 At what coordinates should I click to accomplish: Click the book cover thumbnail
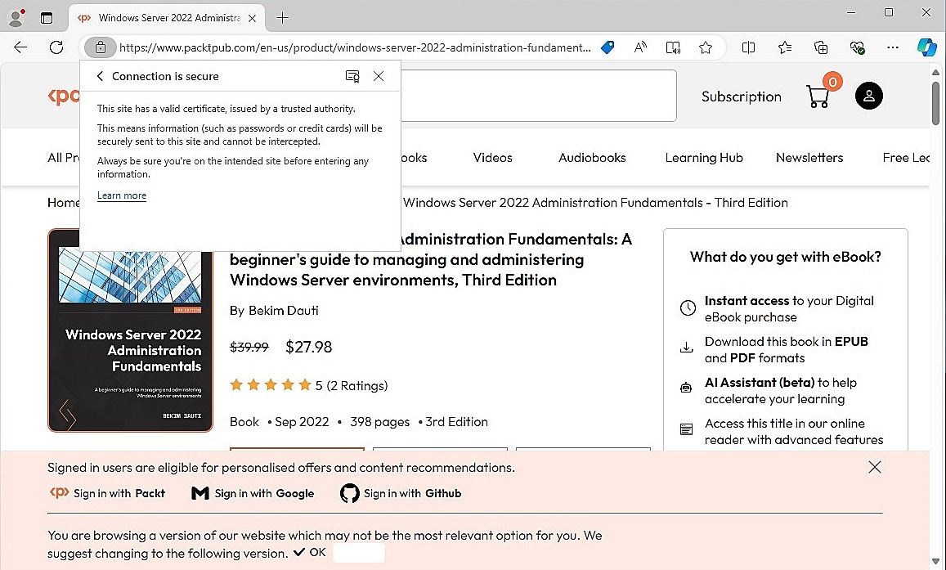click(130, 341)
